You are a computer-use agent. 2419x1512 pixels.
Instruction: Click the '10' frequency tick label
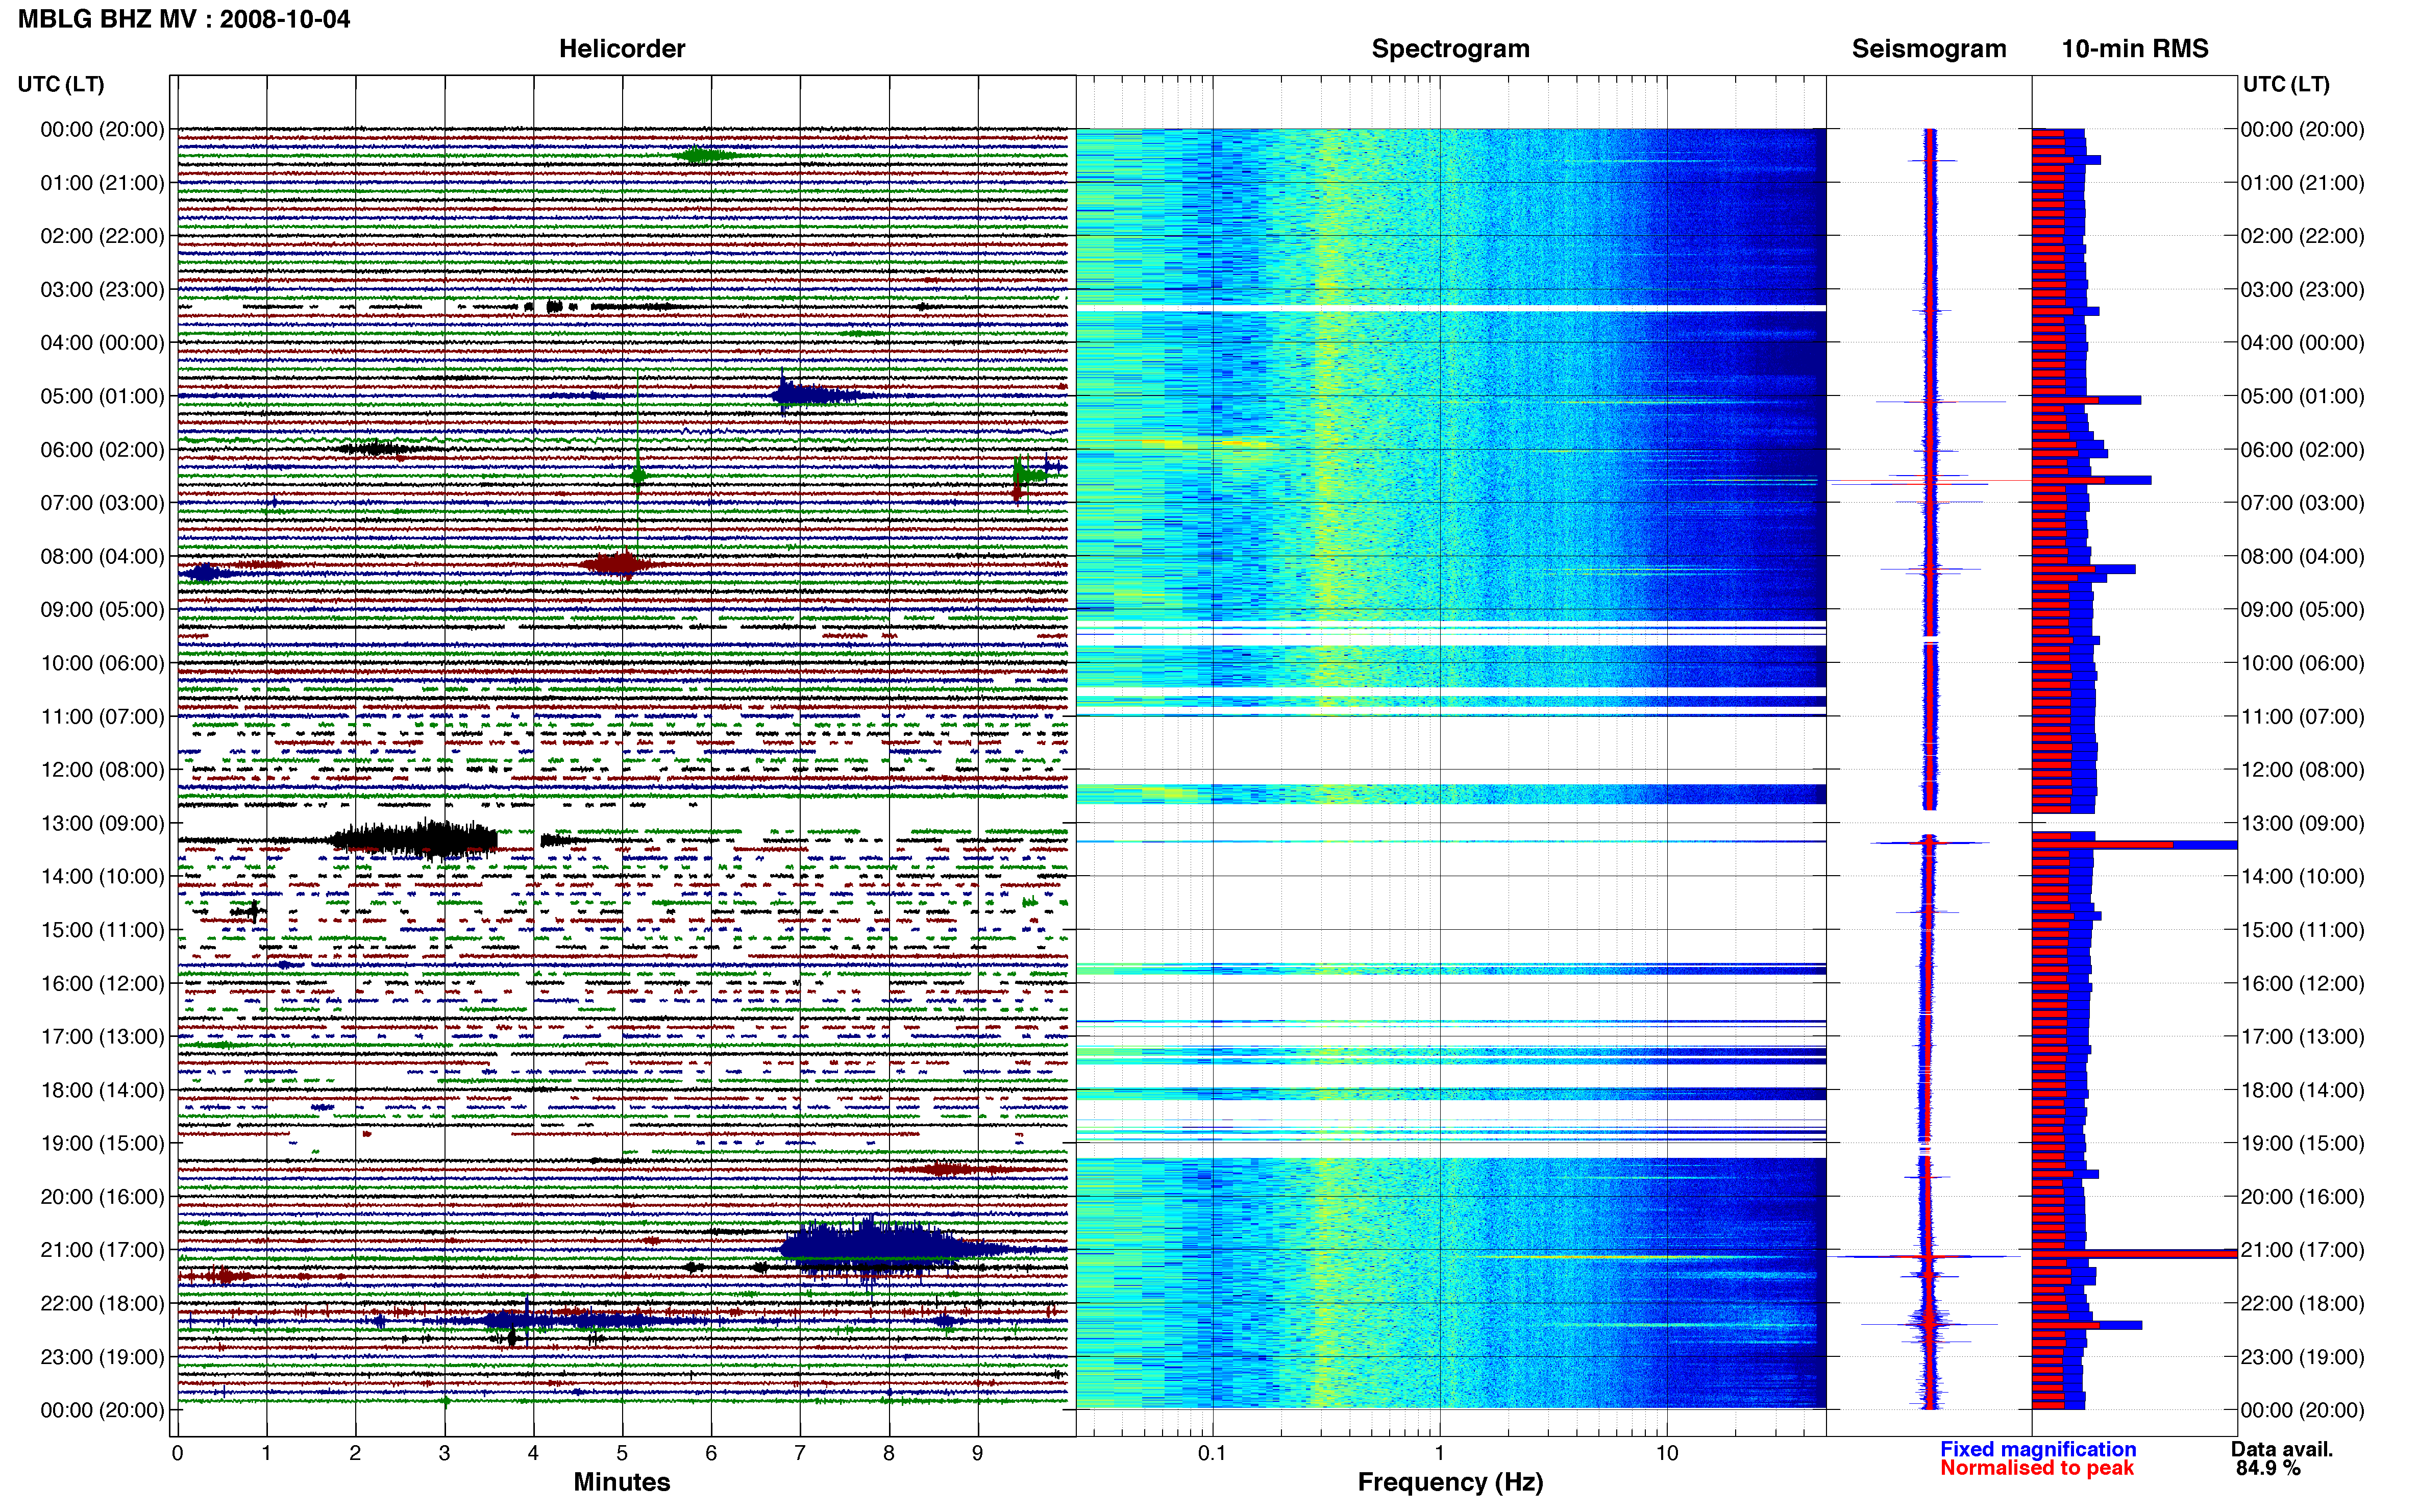[x=1666, y=1453]
